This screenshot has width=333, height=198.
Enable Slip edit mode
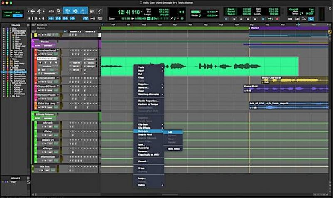8,15
